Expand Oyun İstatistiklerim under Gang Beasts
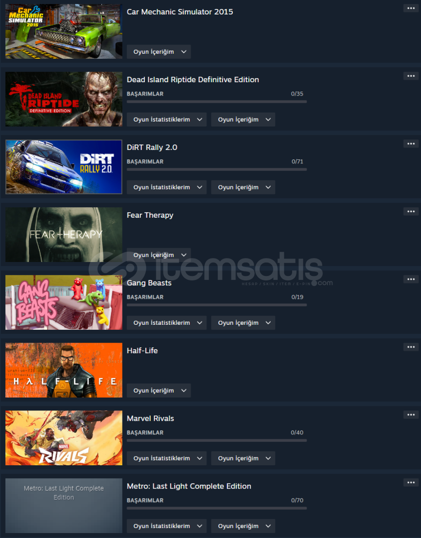Image resolution: width=421 pixels, height=538 pixels. point(167,323)
